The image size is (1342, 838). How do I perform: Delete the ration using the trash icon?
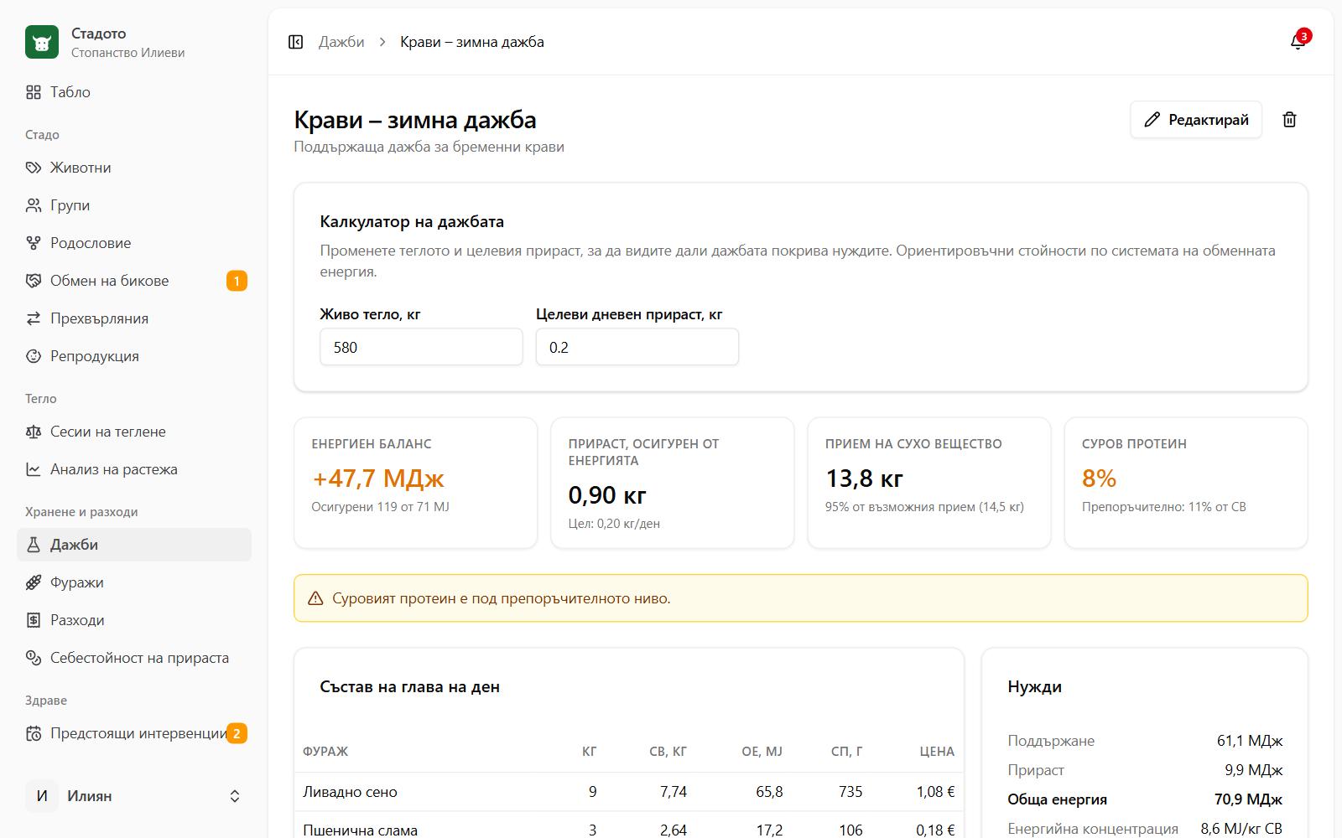coord(1290,120)
